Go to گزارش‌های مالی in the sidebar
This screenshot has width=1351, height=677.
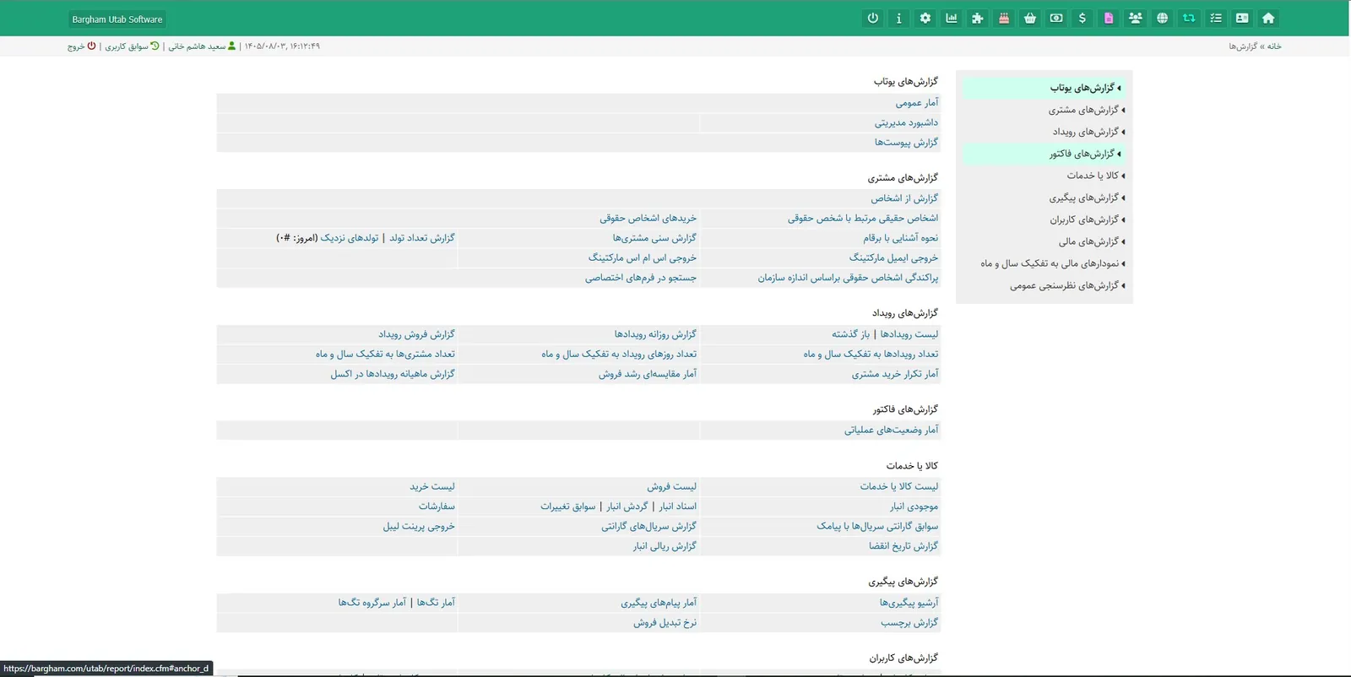tap(1092, 241)
